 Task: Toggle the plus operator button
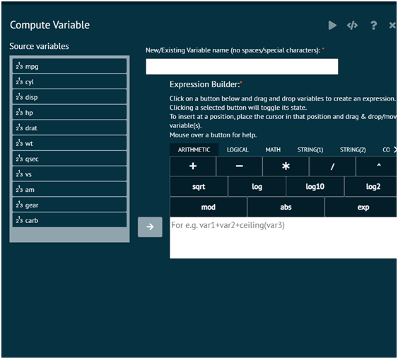(x=193, y=166)
